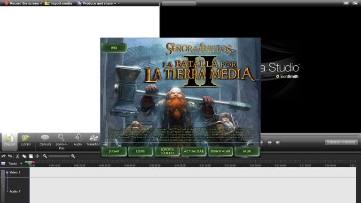Click Produce and share

[x=95, y=3]
